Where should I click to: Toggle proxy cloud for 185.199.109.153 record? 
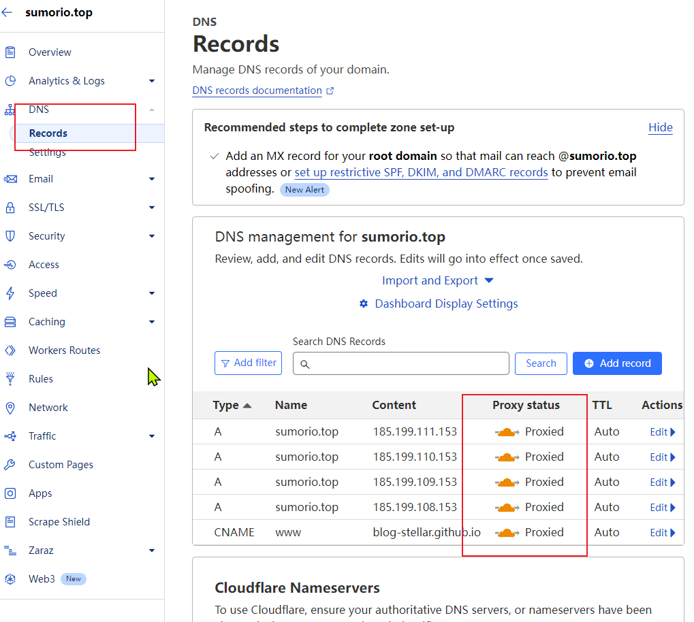tap(507, 482)
